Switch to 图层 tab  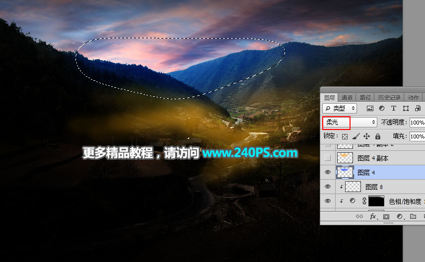[329, 98]
